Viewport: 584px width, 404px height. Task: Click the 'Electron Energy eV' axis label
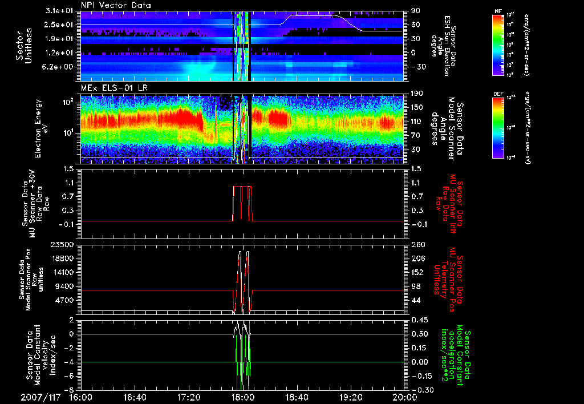coord(42,128)
